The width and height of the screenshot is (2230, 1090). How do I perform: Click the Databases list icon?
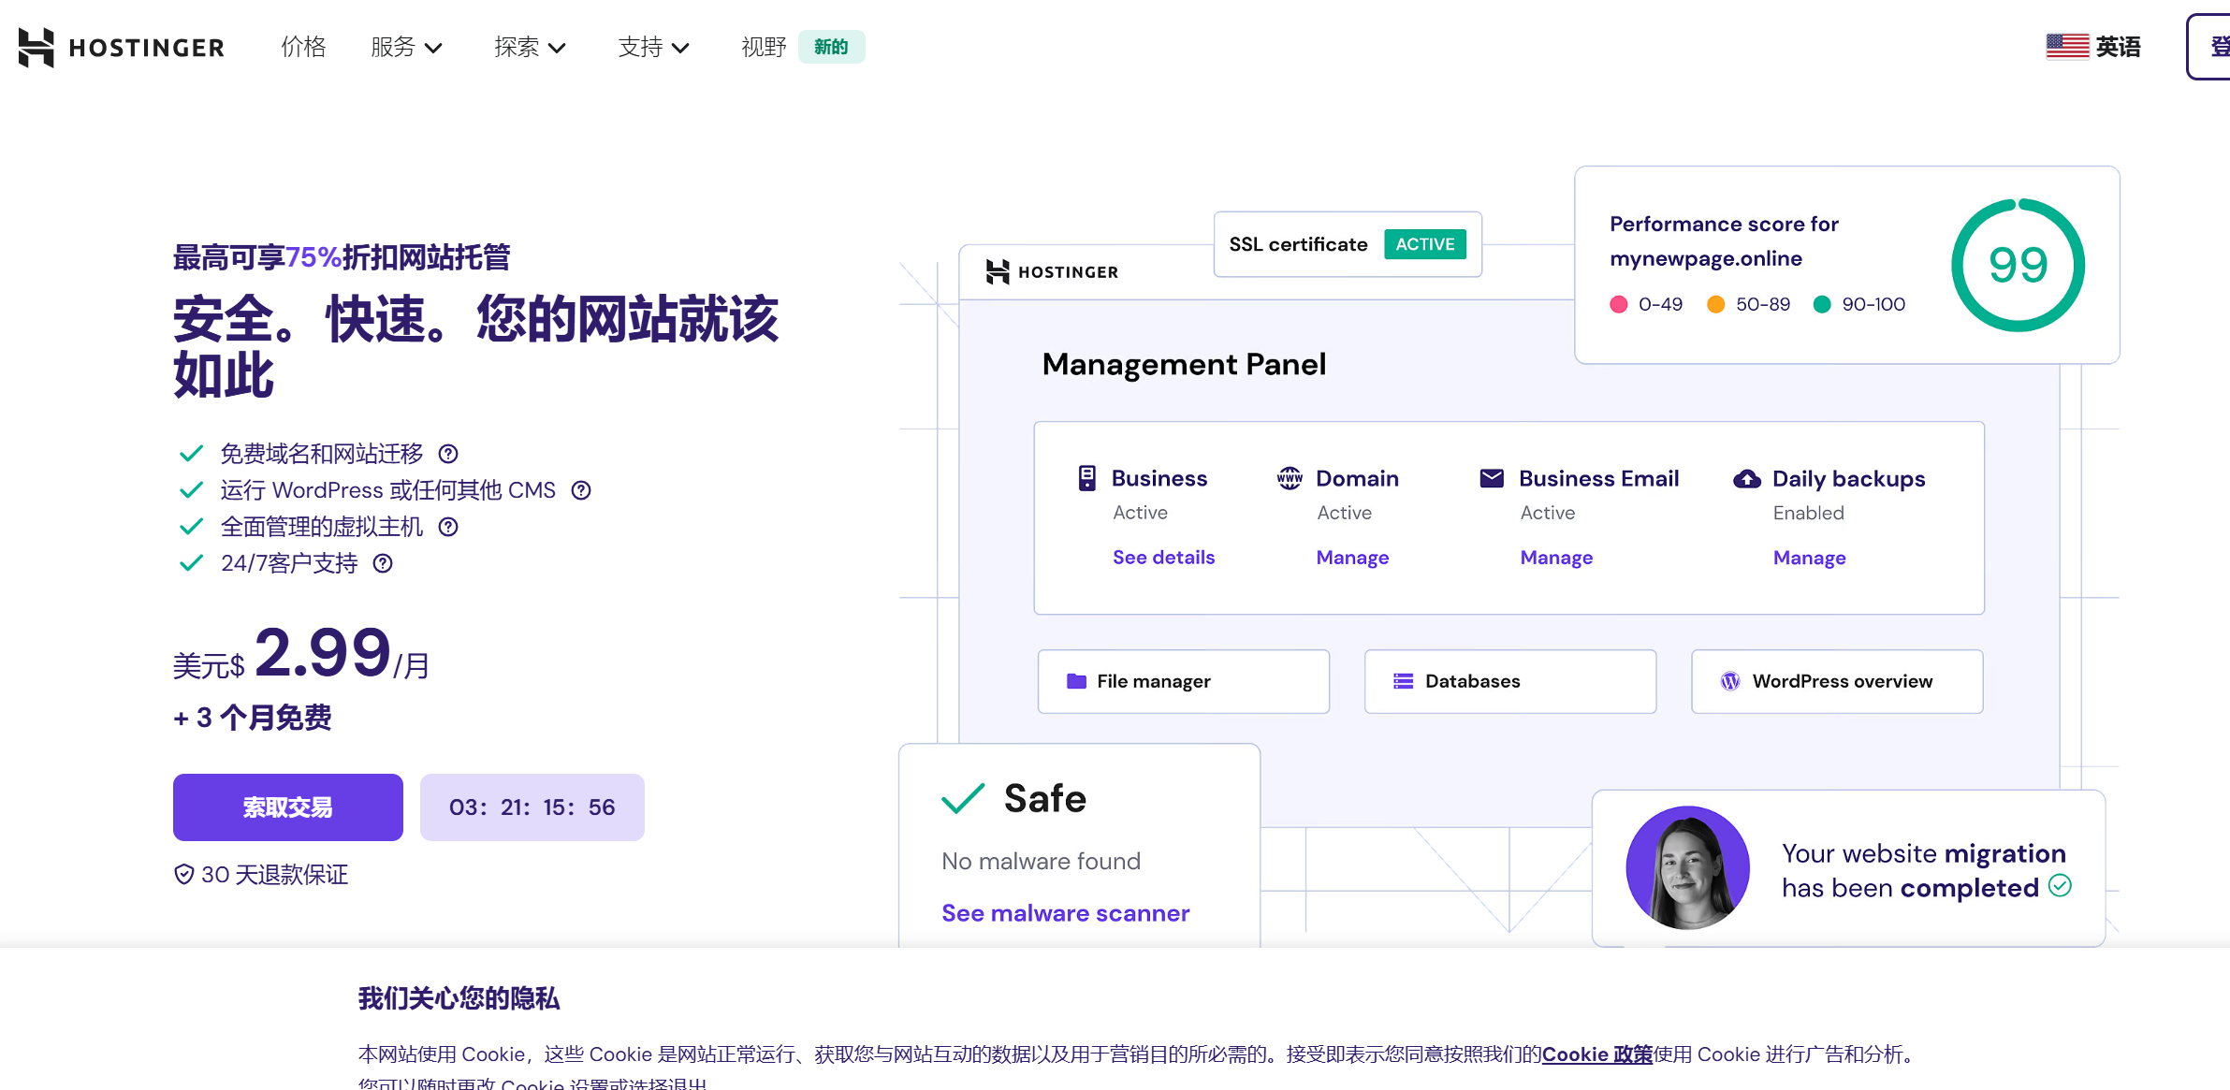(1403, 681)
